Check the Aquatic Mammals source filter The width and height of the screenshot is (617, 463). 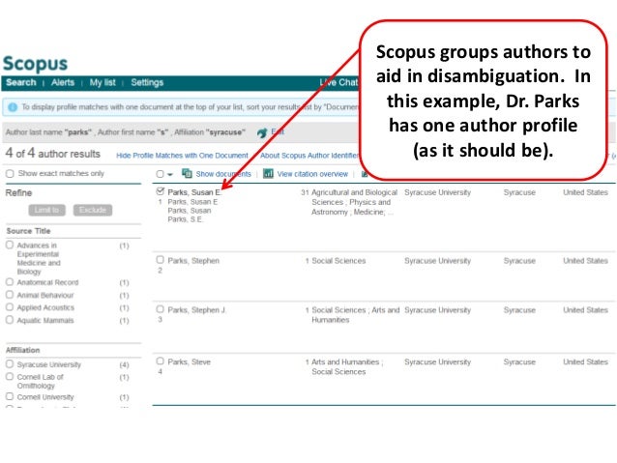pyautogui.click(x=10, y=320)
